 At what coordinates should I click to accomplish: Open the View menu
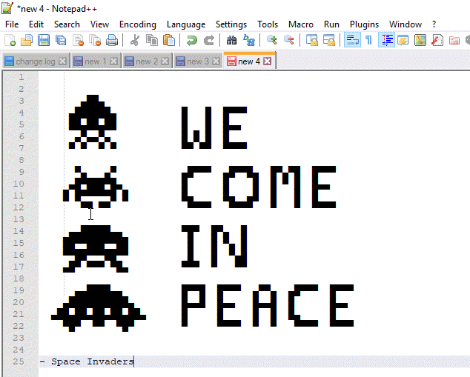pyautogui.click(x=99, y=24)
